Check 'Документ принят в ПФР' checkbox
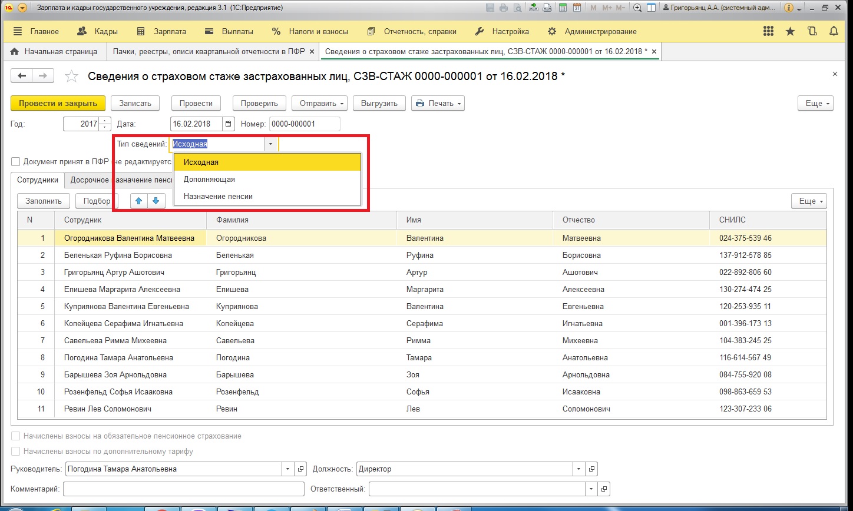This screenshot has width=853, height=511. 16,161
